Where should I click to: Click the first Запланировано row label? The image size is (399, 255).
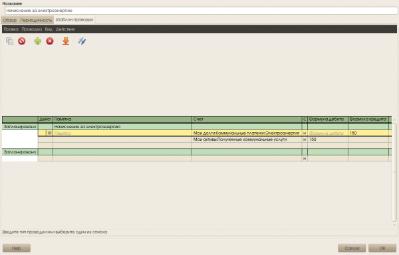pyautogui.click(x=20, y=126)
